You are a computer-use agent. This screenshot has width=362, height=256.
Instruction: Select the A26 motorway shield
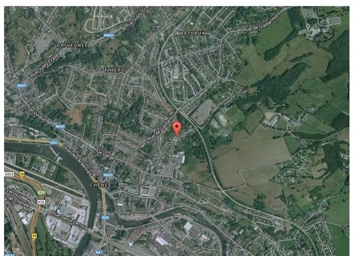(41, 202)
